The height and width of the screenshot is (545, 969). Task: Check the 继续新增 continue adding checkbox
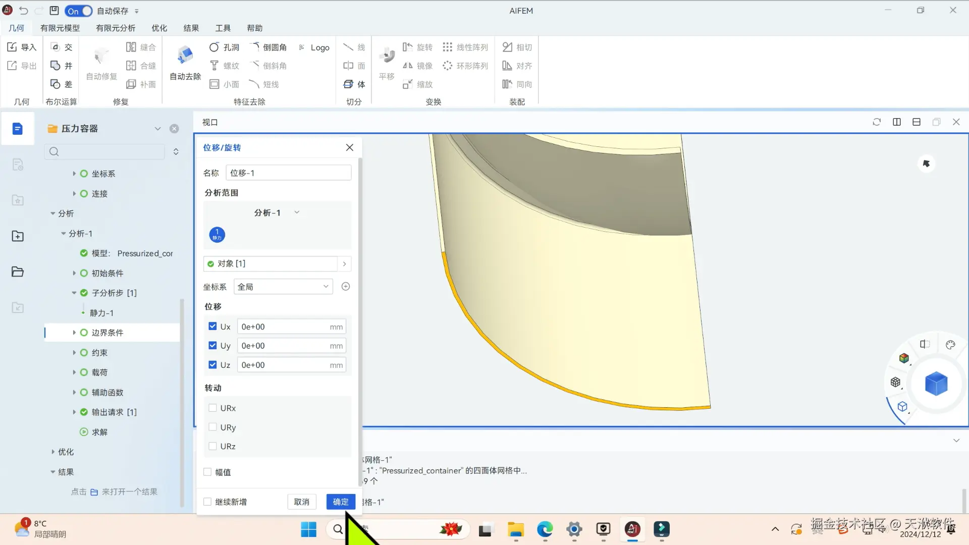(207, 502)
